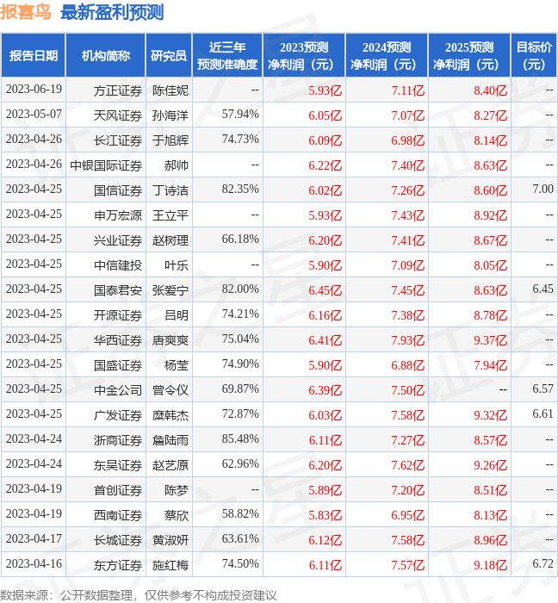Click researcher 叶乐

pyautogui.click(x=177, y=265)
